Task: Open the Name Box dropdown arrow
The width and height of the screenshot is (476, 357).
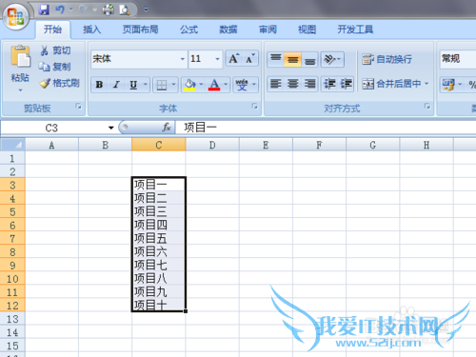Action: tap(110, 128)
